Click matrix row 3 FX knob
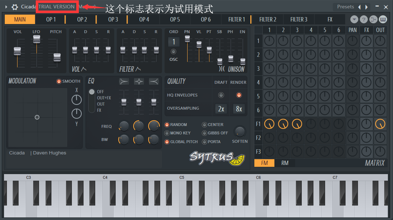Image resolution: width=393 pixels, height=220 pixels. tap(366, 68)
